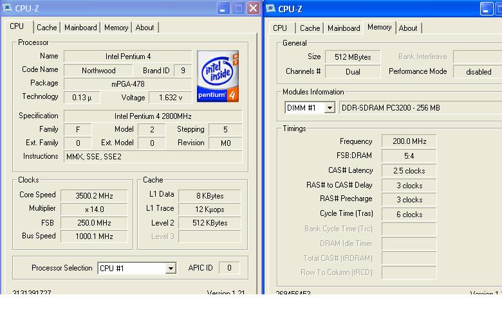Image resolution: width=502 pixels, height=329 pixels.
Task: Click the empty Level 3 cache field
Action: 210,236
